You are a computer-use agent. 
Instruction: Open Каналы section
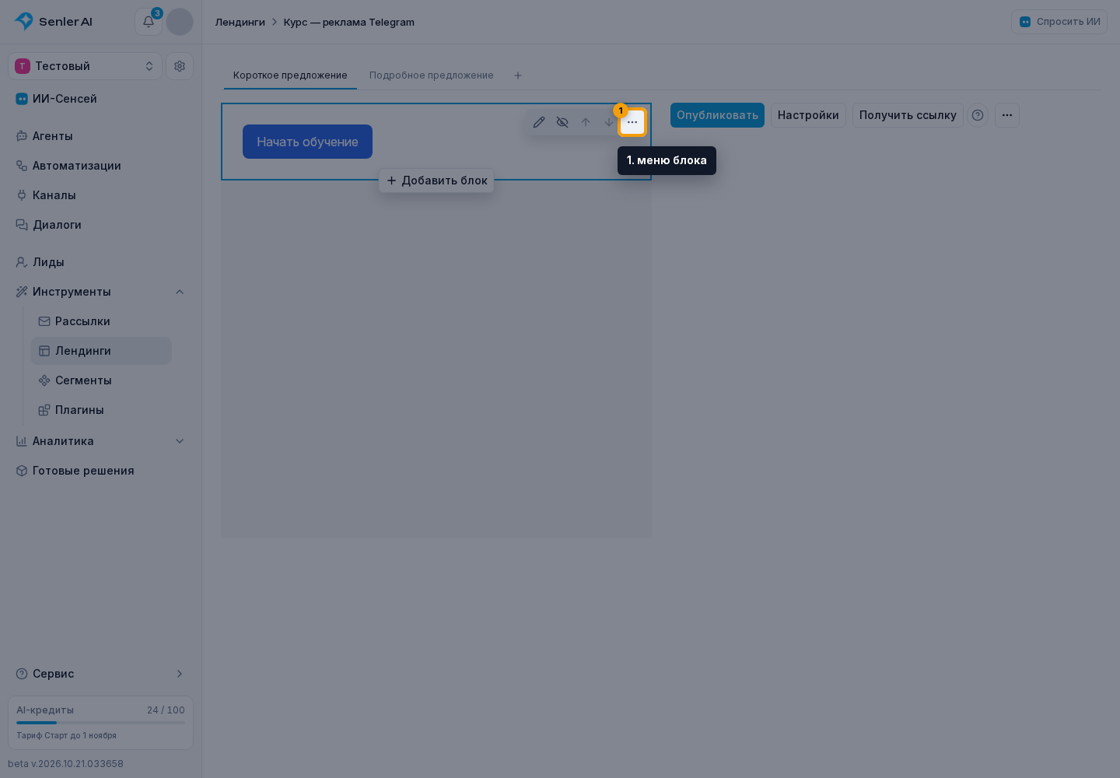click(x=100, y=195)
